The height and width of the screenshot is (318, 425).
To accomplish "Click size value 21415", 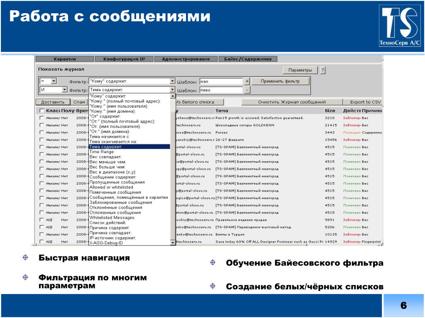I will tap(331, 125).
